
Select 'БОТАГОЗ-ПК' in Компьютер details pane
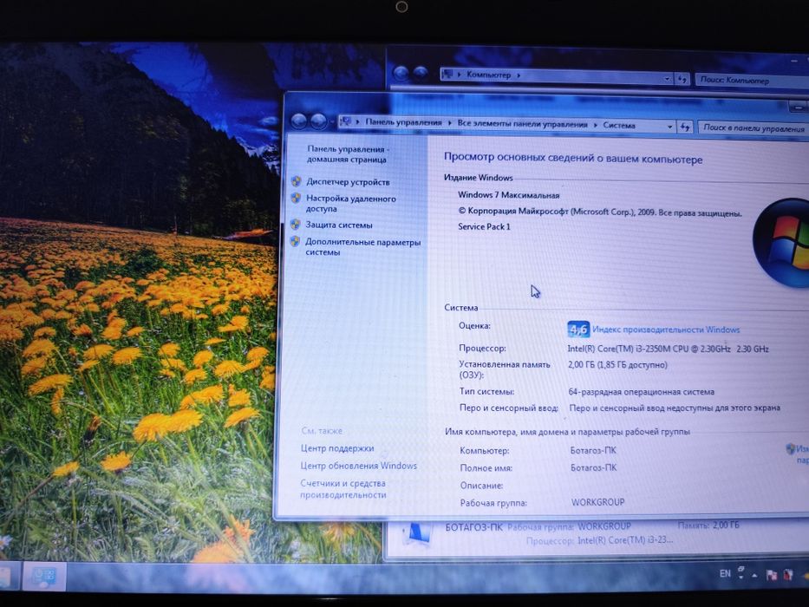473,527
